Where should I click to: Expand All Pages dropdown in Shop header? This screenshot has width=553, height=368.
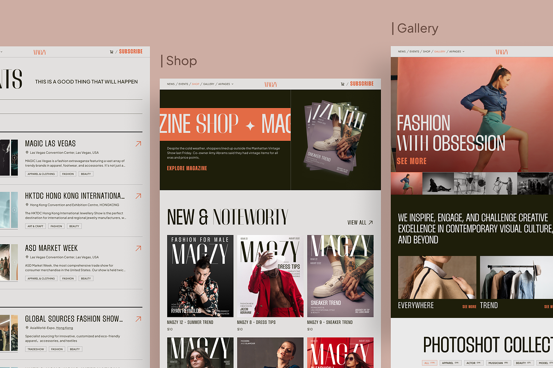click(226, 84)
